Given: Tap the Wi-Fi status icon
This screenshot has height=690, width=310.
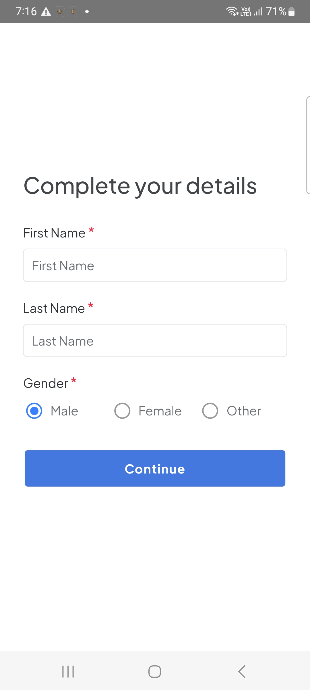Looking at the screenshot, I should 232,11.
